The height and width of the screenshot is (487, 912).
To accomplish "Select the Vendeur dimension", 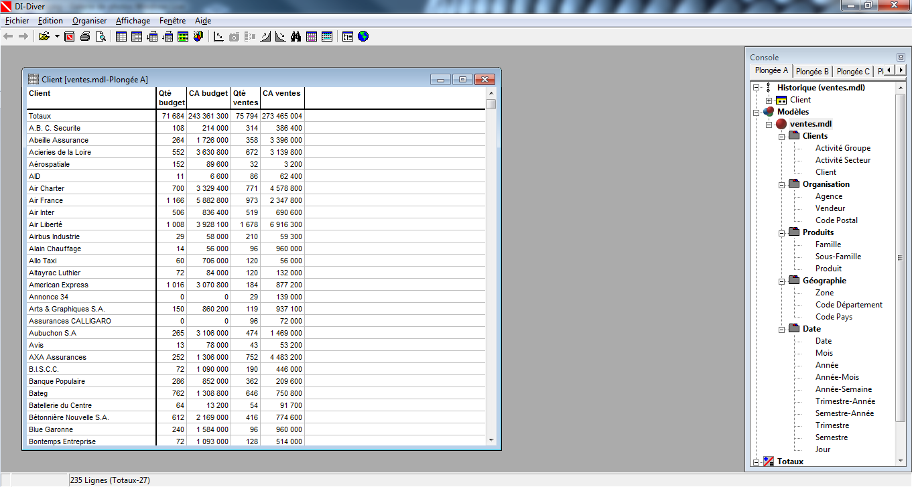I will [830, 208].
